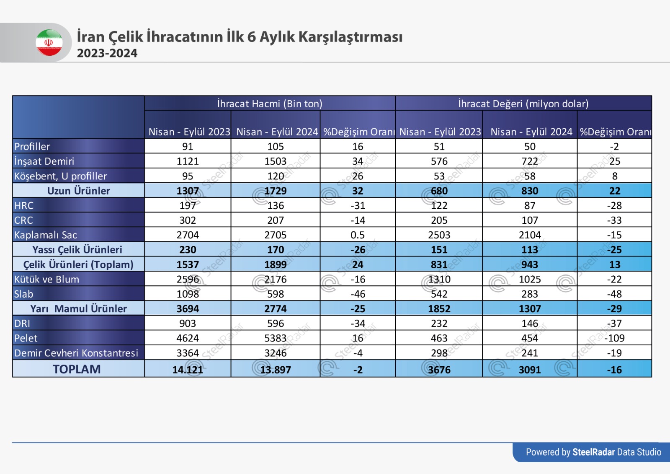This screenshot has width=670, height=474.
Task: Click the Uzun Ürünler subtotal label
Action: (79, 191)
